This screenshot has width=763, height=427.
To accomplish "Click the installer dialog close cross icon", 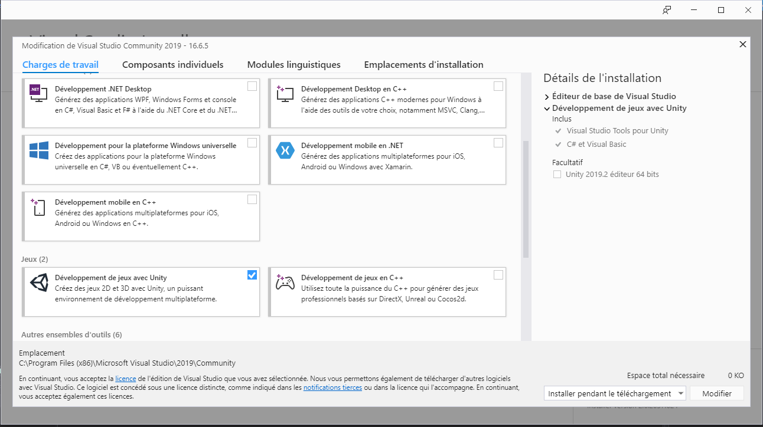I will (742, 44).
